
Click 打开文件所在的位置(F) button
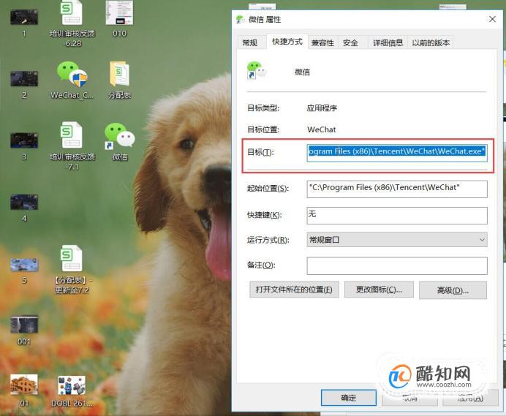(x=294, y=290)
